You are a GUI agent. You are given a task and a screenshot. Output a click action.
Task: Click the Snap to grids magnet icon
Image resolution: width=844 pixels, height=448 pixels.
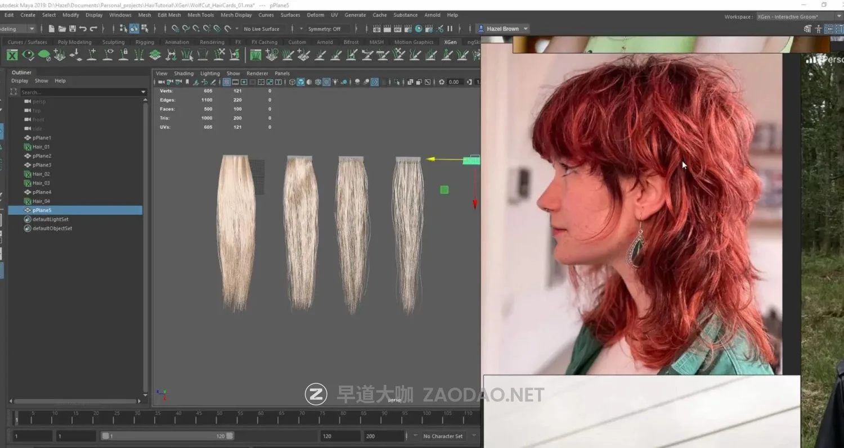click(x=176, y=29)
